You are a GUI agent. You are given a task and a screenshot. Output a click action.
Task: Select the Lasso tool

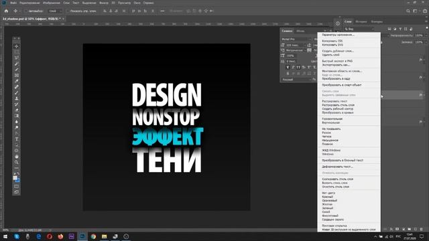pos(16,58)
